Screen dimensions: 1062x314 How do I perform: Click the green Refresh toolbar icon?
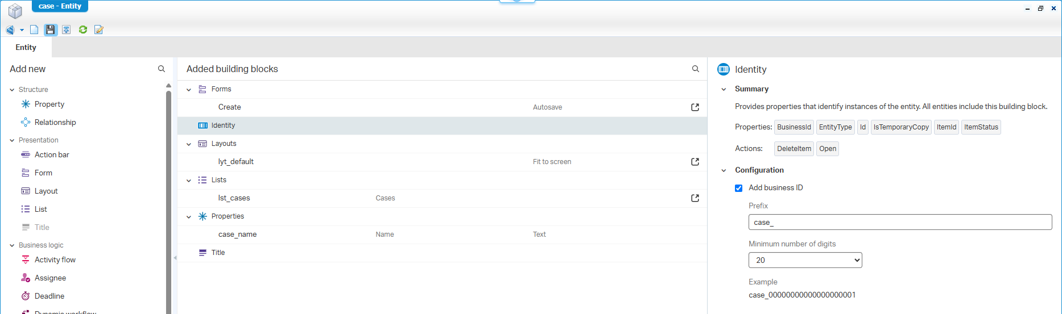(x=83, y=30)
